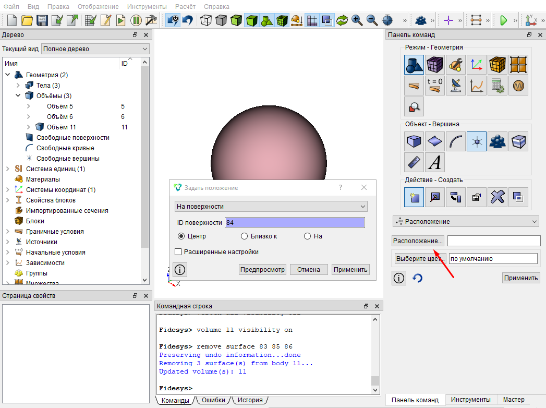
Task: Open the На поверхности dropdown
Action: click(x=271, y=206)
